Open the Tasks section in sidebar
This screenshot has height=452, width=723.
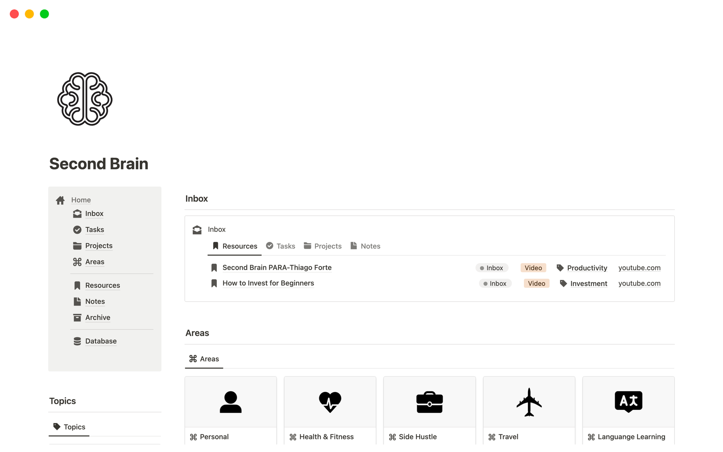pyautogui.click(x=95, y=229)
